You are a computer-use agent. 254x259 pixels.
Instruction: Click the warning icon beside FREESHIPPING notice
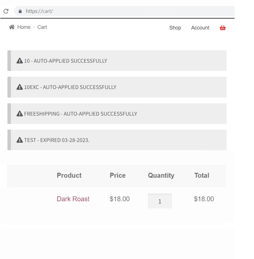[20, 114]
